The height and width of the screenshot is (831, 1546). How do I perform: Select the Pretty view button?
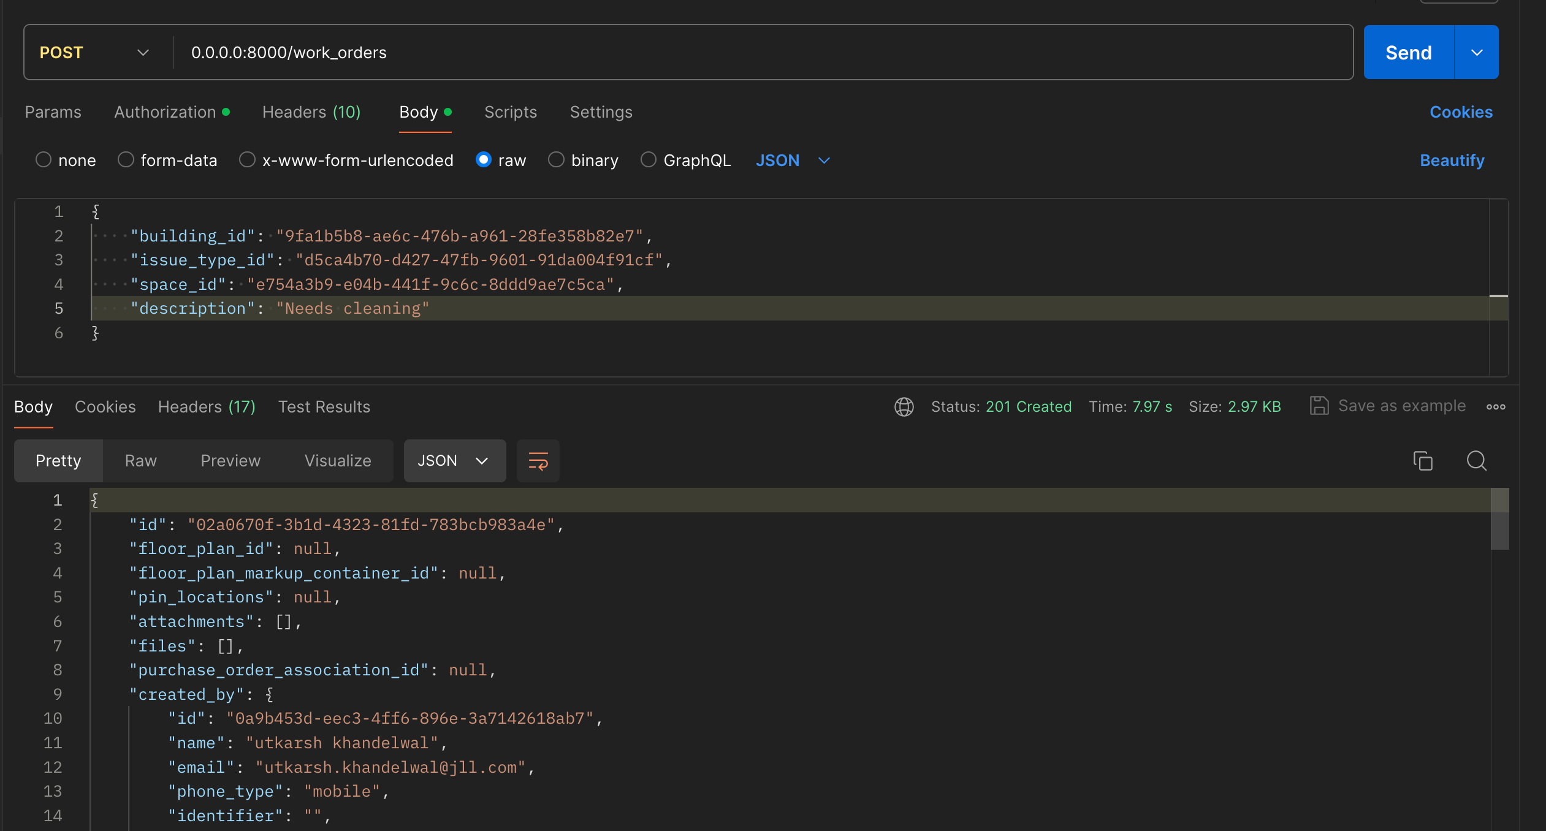(x=58, y=461)
